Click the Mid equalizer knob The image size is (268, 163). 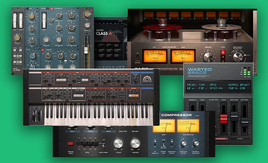(61, 56)
